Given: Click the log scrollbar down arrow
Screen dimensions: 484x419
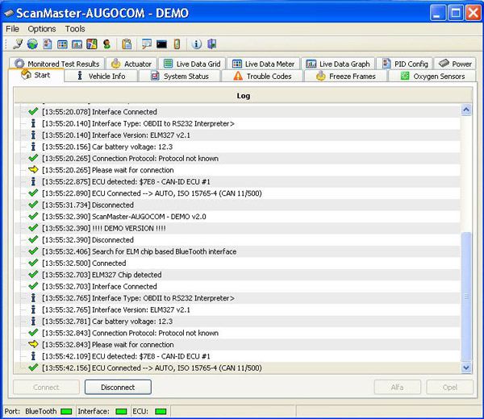Looking at the screenshot, I should pyautogui.click(x=465, y=367).
